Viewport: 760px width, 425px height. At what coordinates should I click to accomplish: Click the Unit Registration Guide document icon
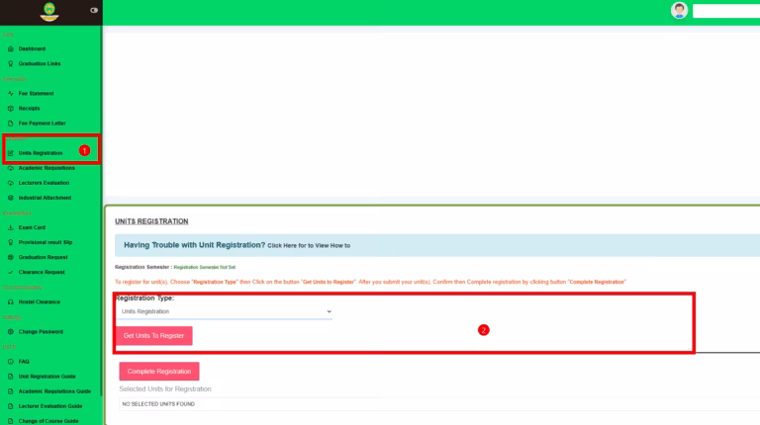pyautogui.click(x=11, y=377)
